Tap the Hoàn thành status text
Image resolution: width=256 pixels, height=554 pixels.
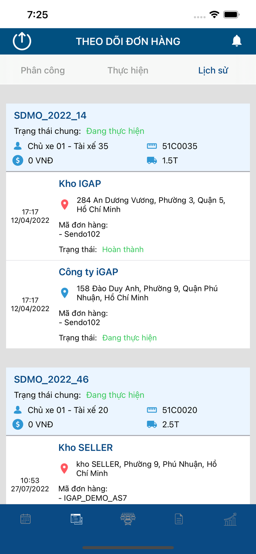pos(123,249)
